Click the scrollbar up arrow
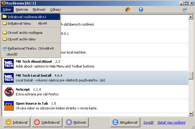 click(x=191, y=17)
